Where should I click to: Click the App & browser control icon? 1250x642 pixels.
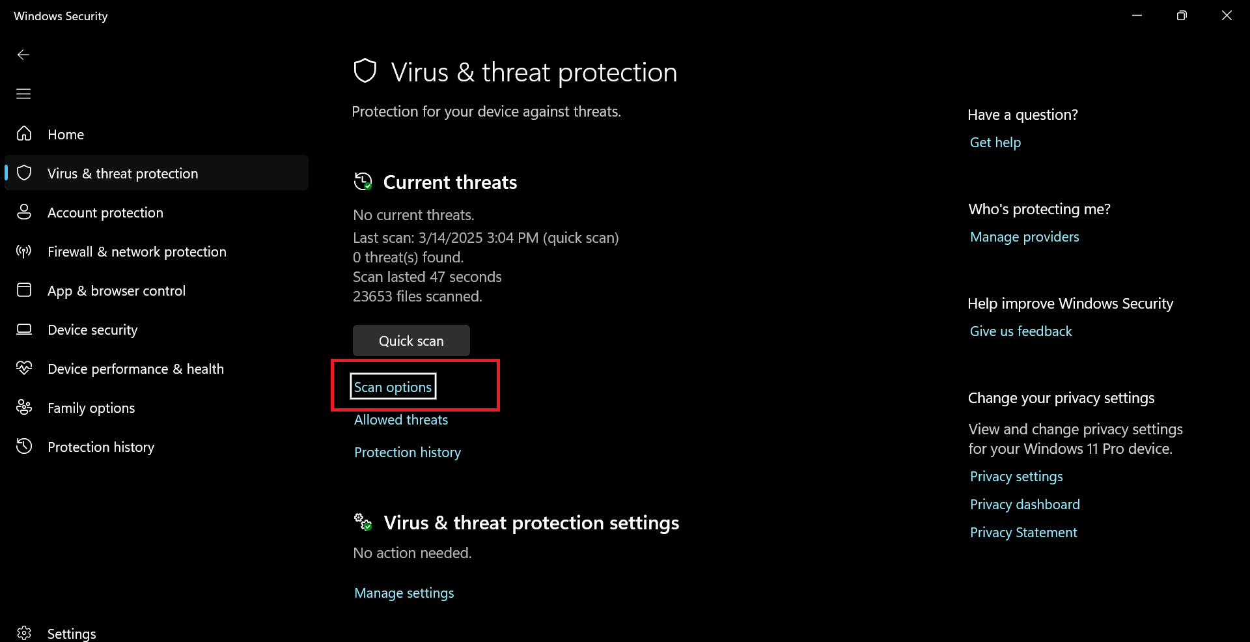pos(24,290)
